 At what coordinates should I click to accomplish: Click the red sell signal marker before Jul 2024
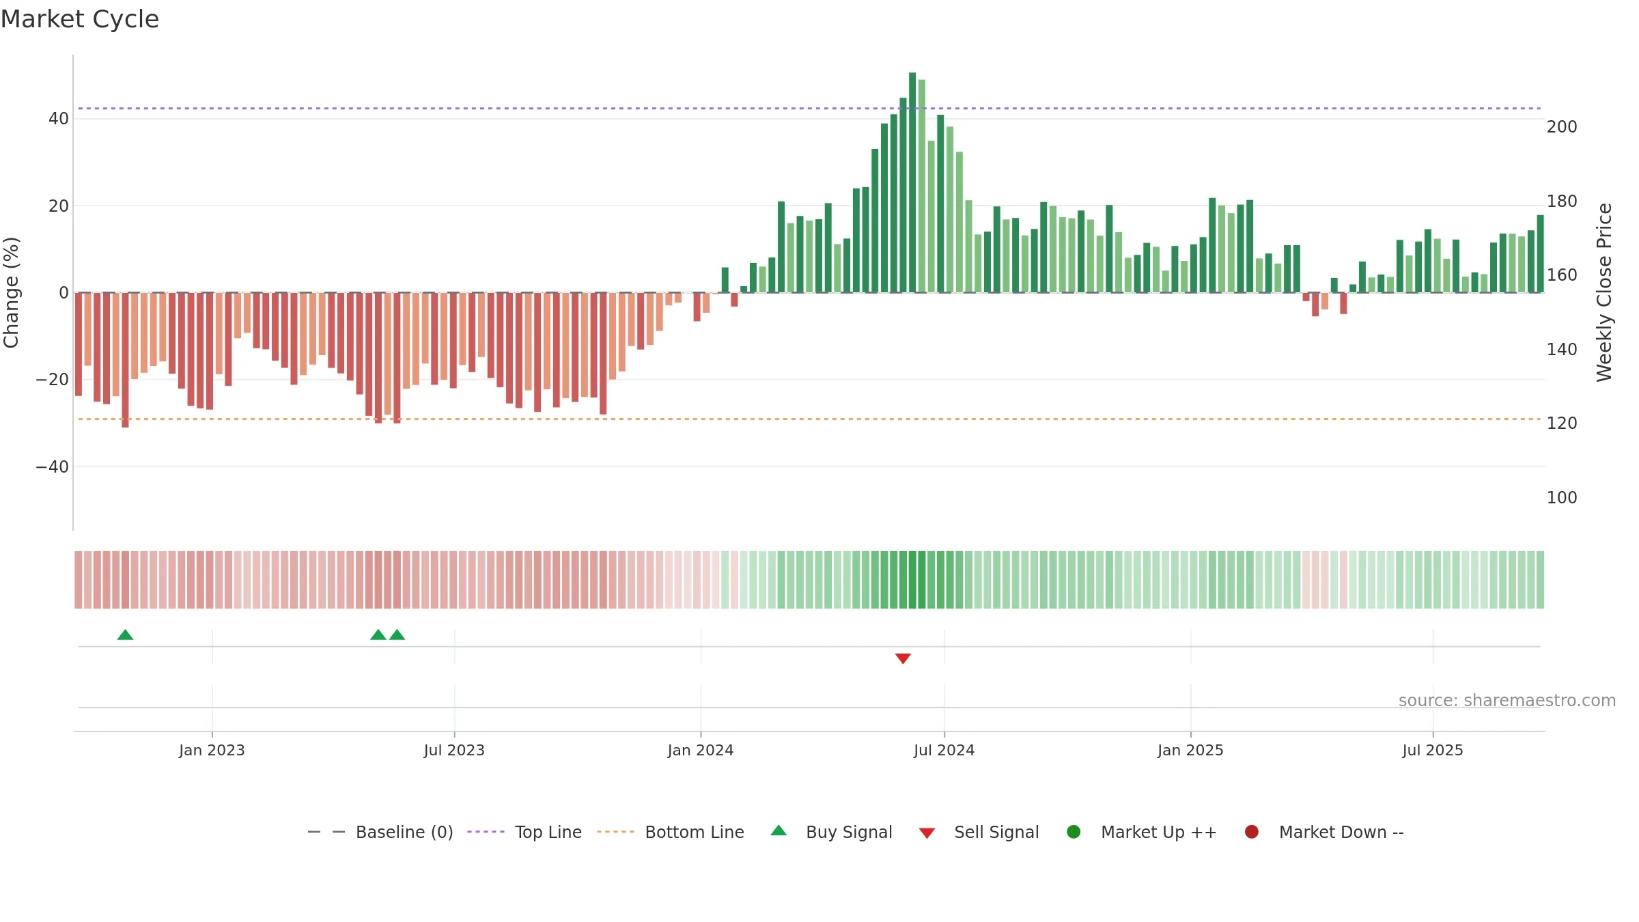click(x=903, y=658)
